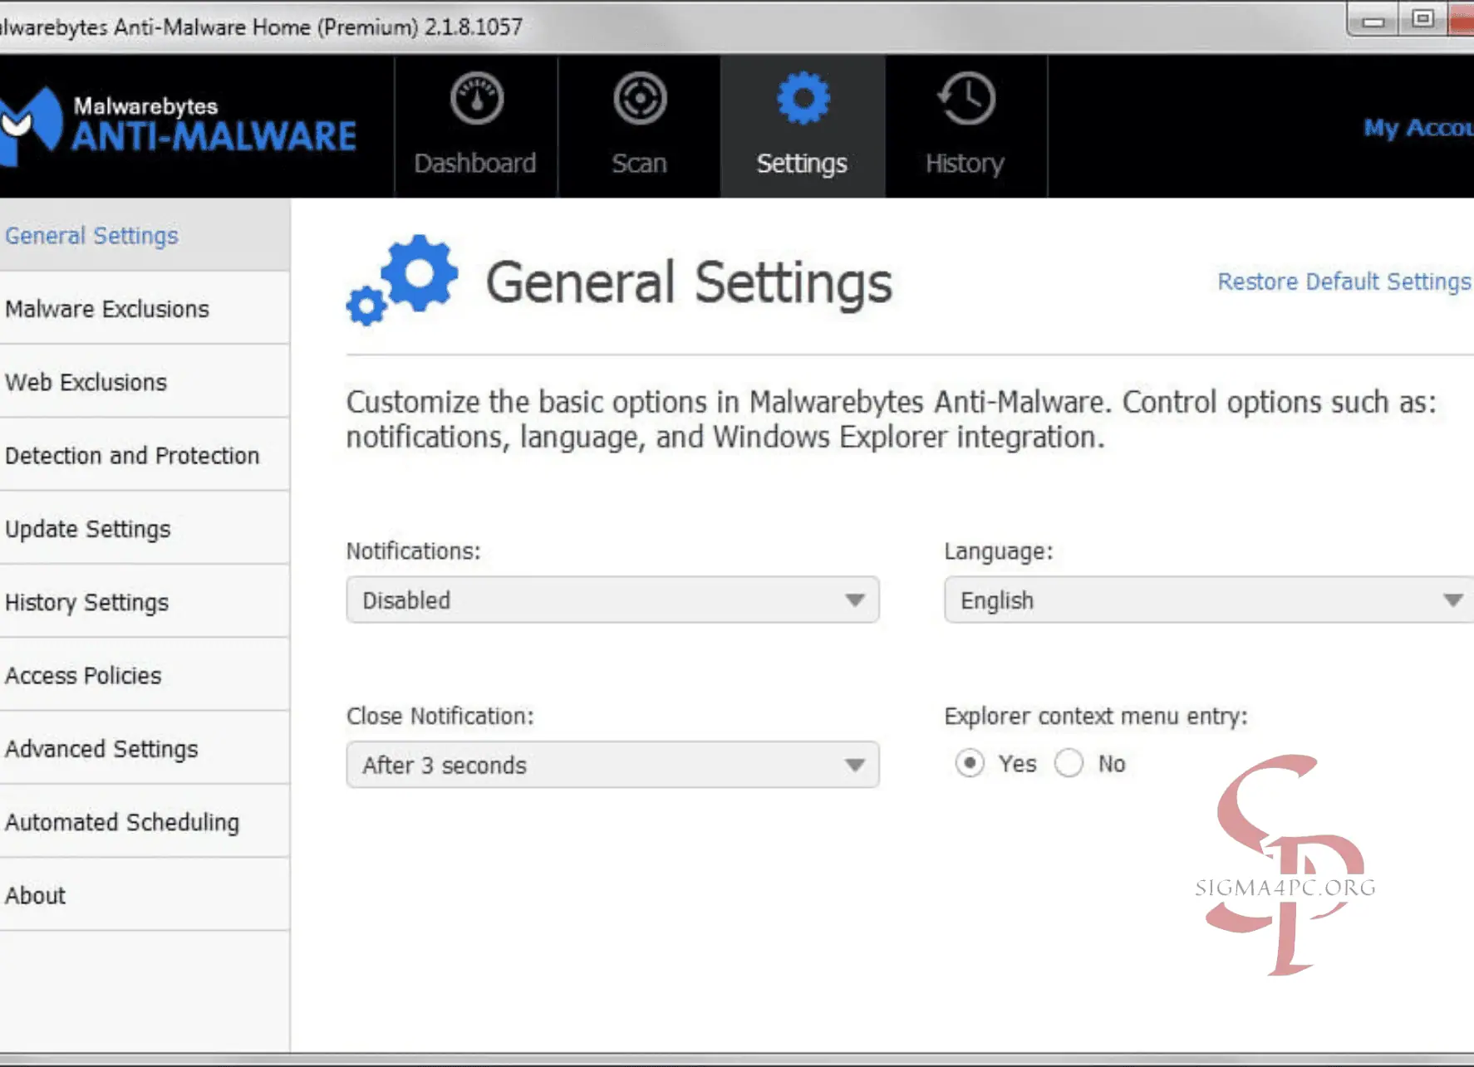
Task: Select the Yes radio for Explorer context menu
Action: click(x=969, y=763)
